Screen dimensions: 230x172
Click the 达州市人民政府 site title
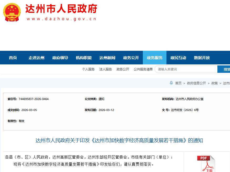(61, 9)
